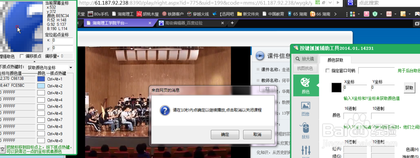Screen dimensions: 420x158
Task: Open the 新文件夹 bookmark folder
Action: coord(248,14)
